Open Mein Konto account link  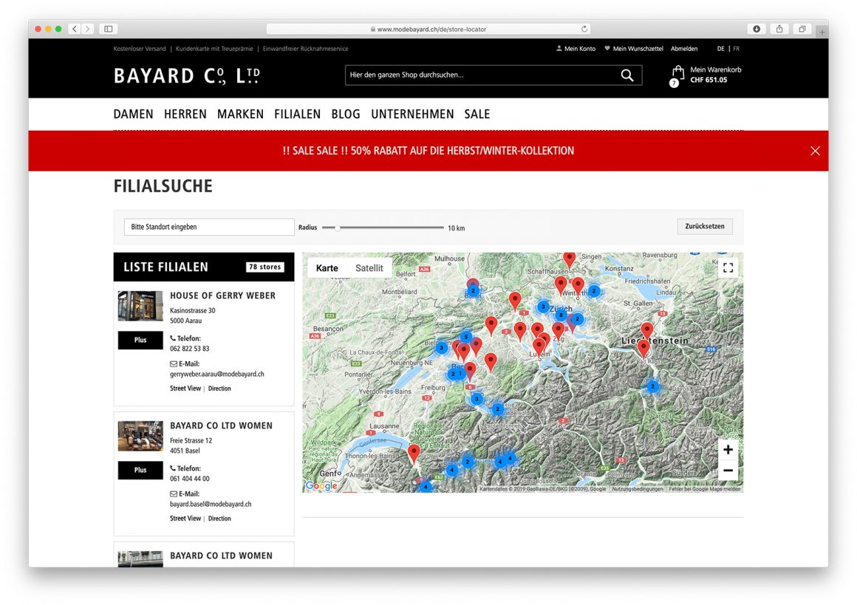coord(576,49)
